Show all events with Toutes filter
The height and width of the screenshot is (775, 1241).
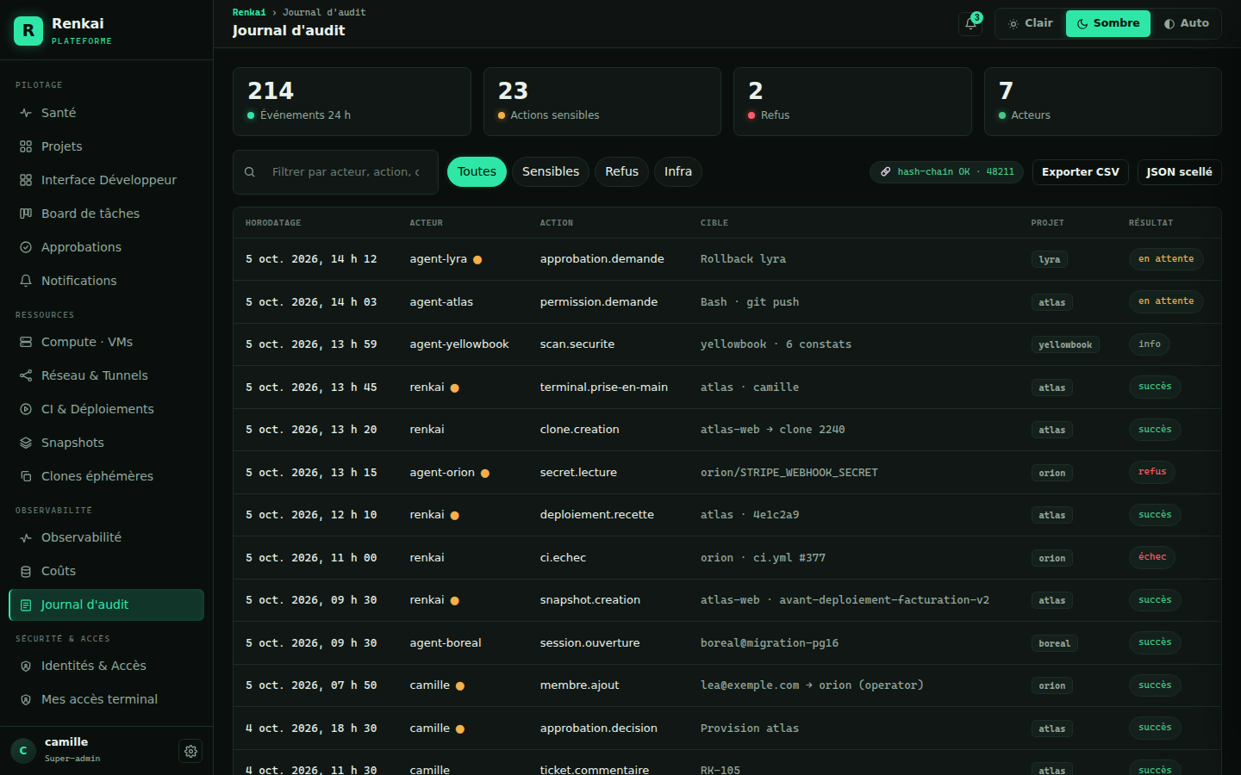click(477, 171)
